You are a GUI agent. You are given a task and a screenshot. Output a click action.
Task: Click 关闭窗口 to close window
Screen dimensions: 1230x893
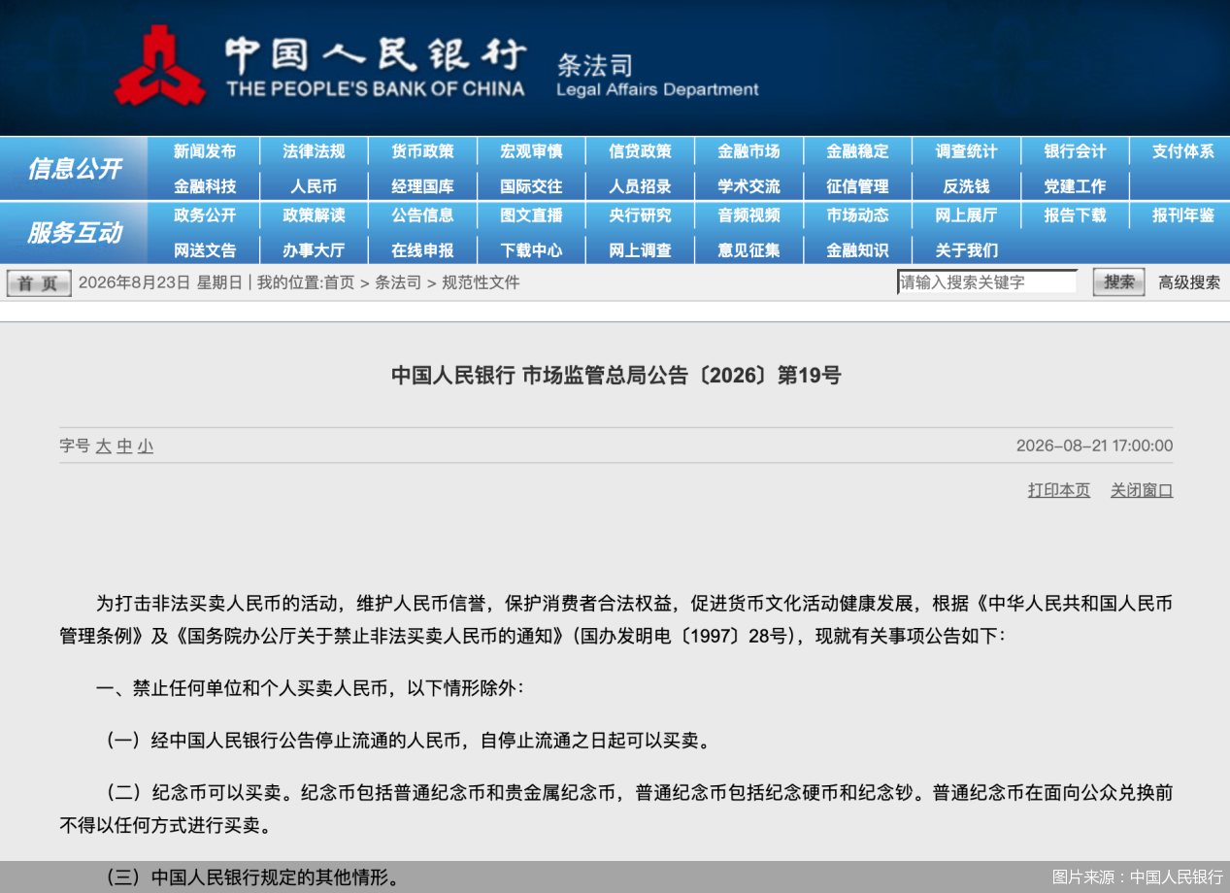tap(1142, 490)
